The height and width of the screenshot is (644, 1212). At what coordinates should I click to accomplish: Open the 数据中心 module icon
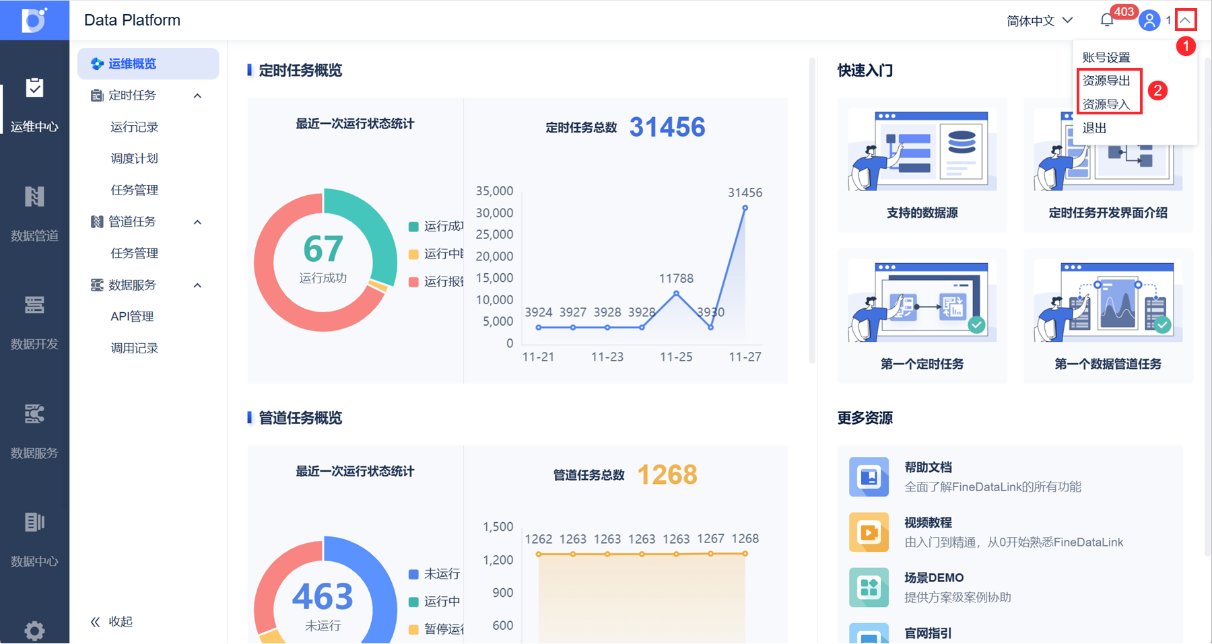point(34,522)
